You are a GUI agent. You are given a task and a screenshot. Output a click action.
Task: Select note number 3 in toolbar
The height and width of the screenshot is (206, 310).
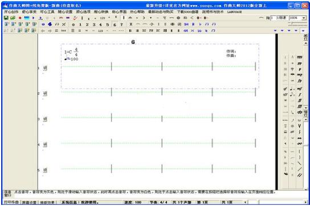click(94, 24)
